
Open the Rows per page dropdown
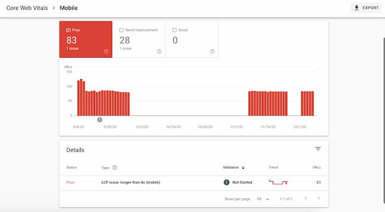(263, 199)
